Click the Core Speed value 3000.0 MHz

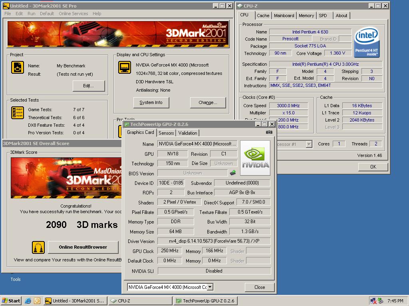288,106
